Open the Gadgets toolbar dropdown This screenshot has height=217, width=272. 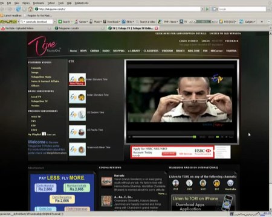coord(248,22)
